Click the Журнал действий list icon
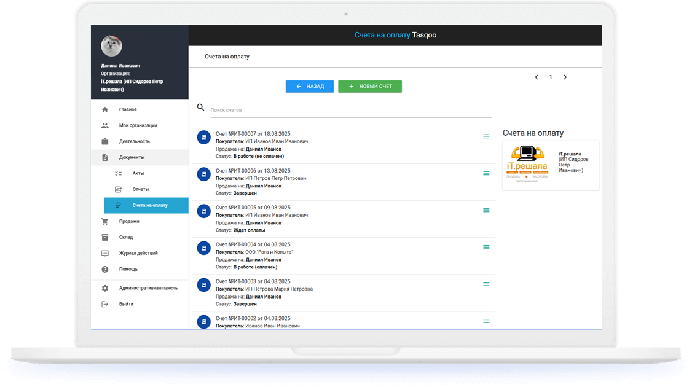 [x=104, y=253]
